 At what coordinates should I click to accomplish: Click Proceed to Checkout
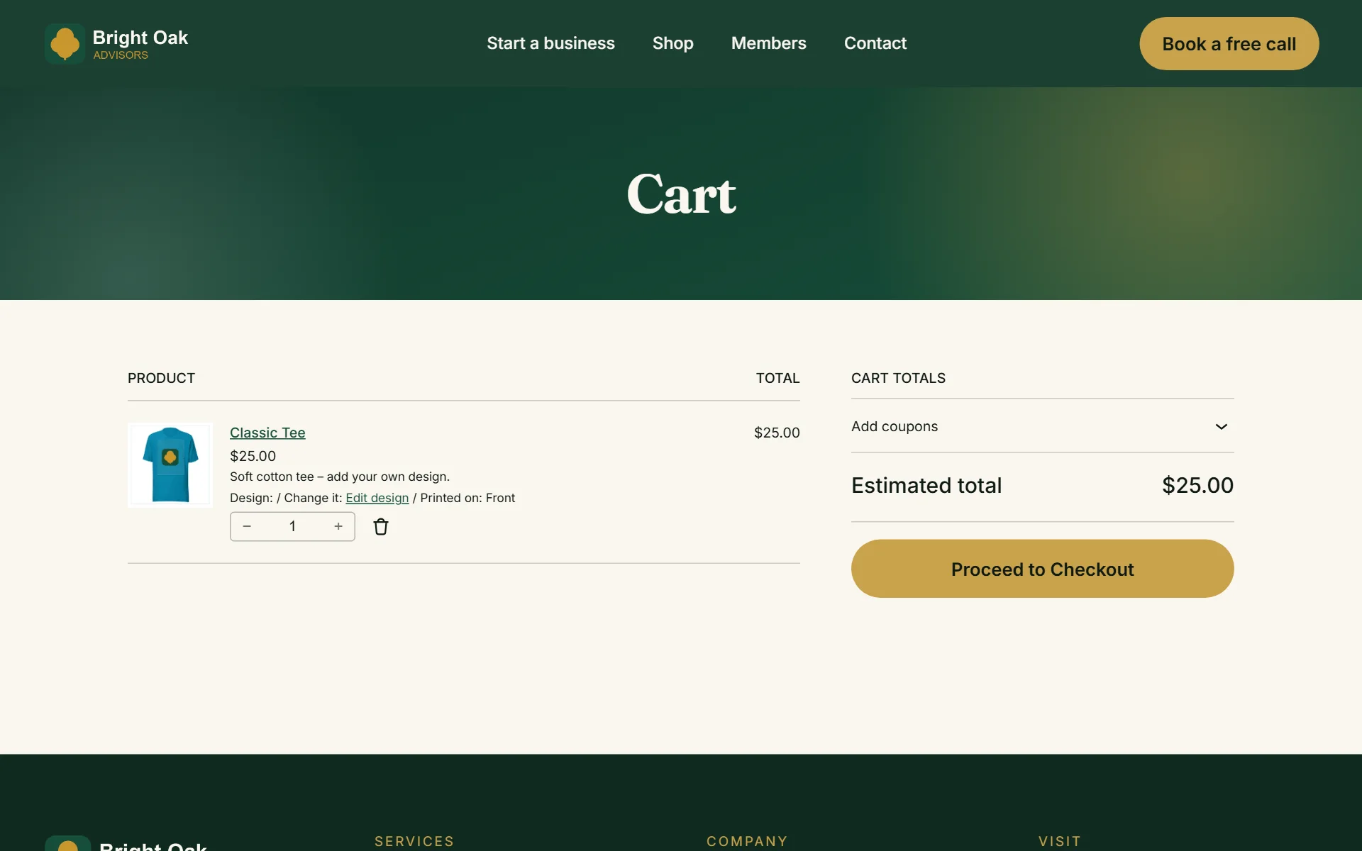coord(1042,569)
